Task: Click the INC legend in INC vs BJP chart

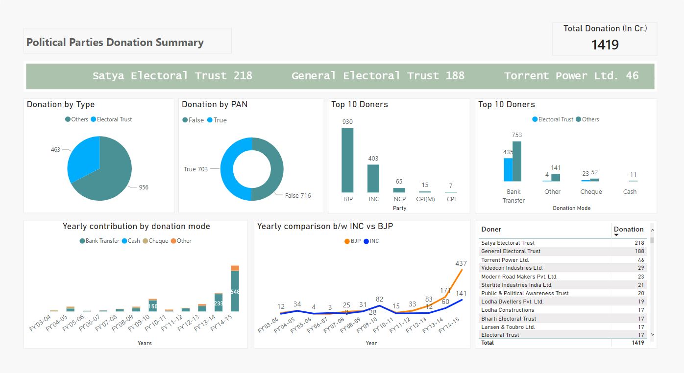Action: point(371,241)
